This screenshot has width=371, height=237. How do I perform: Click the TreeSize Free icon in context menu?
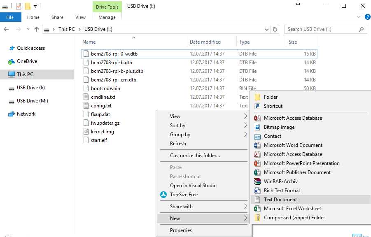(x=163, y=195)
